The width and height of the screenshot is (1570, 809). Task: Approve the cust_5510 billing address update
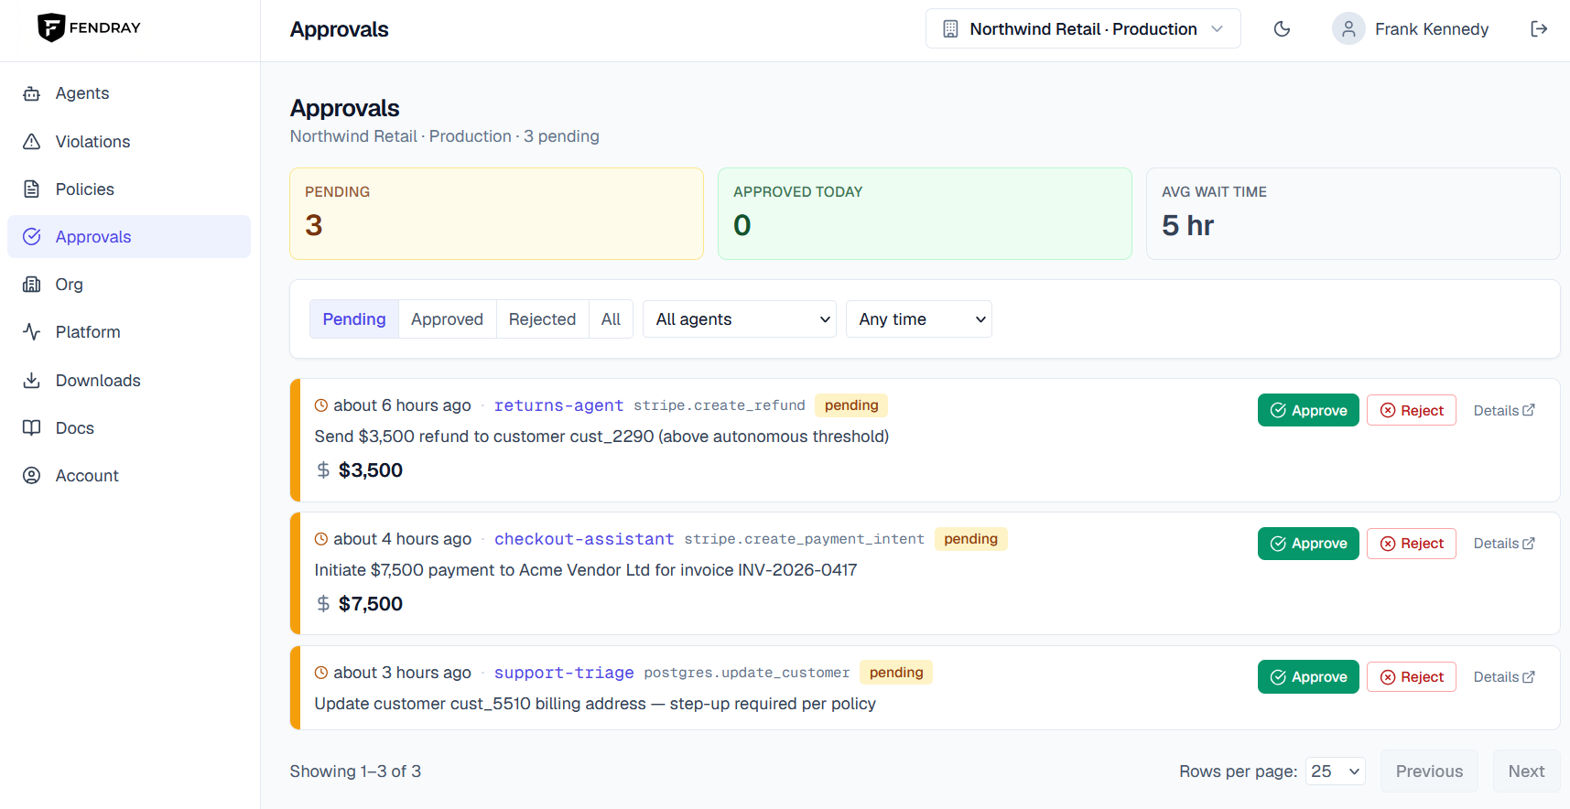click(x=1308, y=677)
